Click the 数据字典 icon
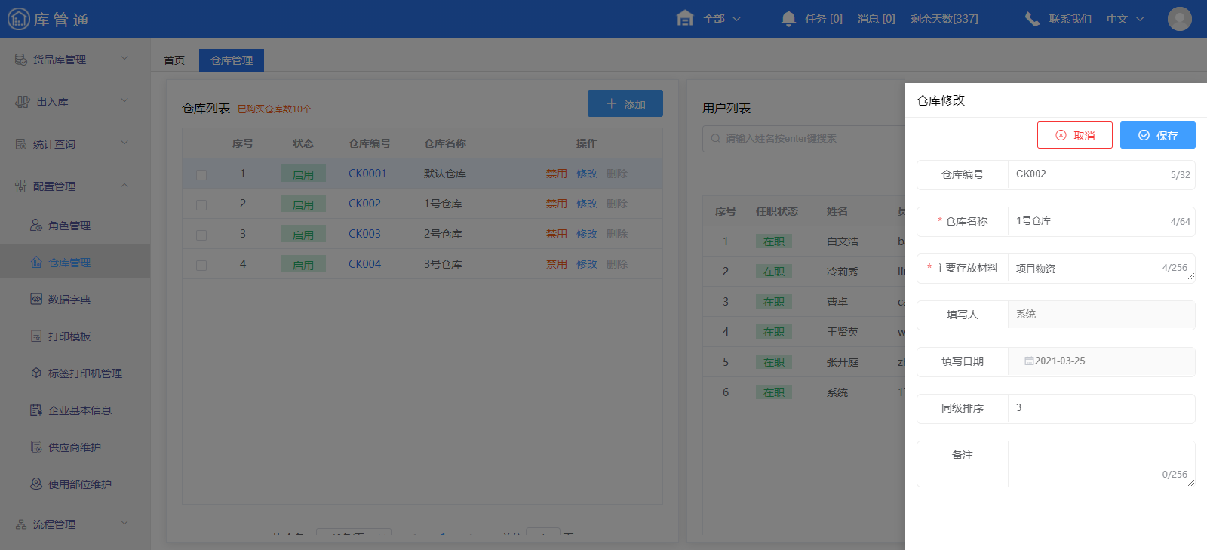Viewport: 1207px width, 550px height. pyautogui.click(x=36, y=299)
